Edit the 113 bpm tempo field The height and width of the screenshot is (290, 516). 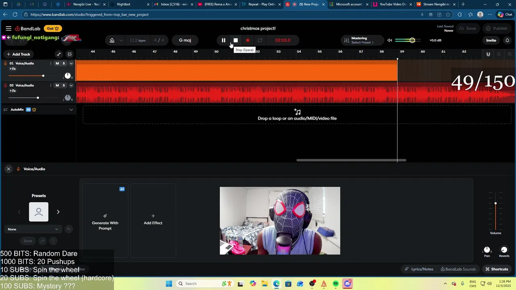click(x=137, y=40)
